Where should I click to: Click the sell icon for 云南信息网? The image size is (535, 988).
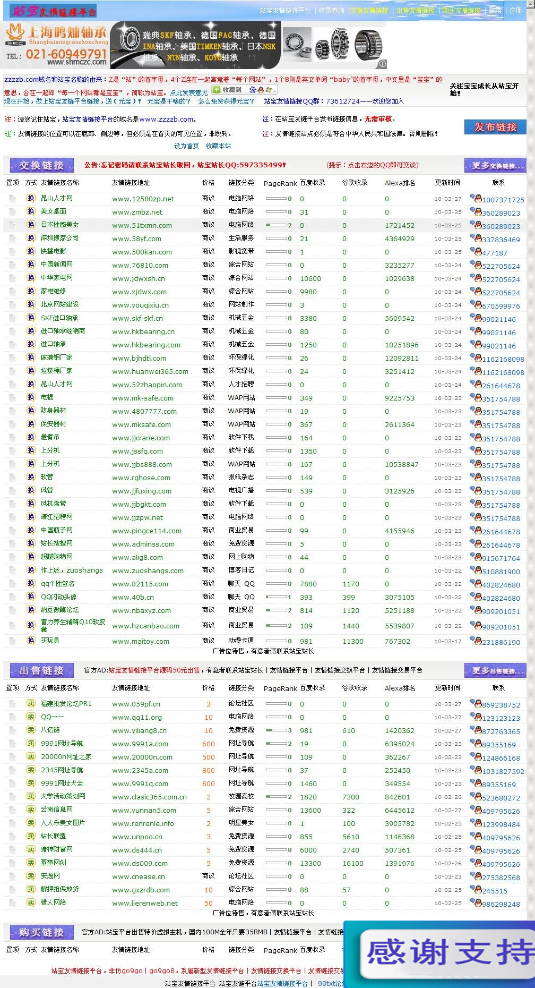coord(31,810)
